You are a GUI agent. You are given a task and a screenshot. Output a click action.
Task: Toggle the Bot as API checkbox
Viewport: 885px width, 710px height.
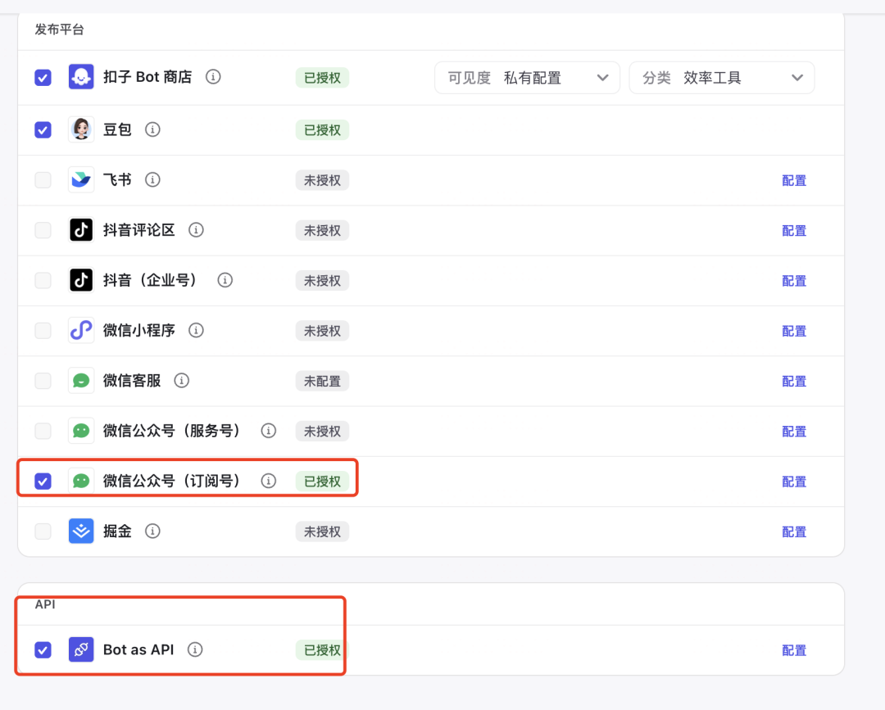43,649
